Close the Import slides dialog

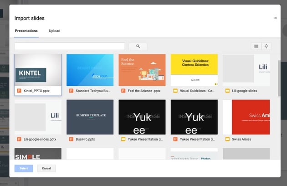[275, 18]
